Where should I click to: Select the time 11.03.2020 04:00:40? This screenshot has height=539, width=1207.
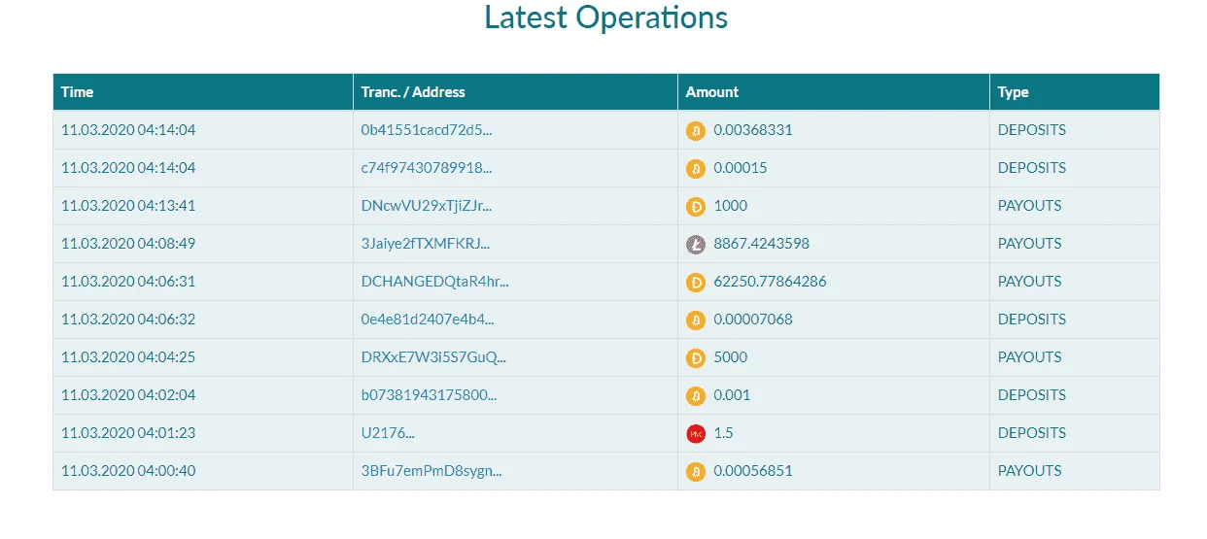point(128,471)
